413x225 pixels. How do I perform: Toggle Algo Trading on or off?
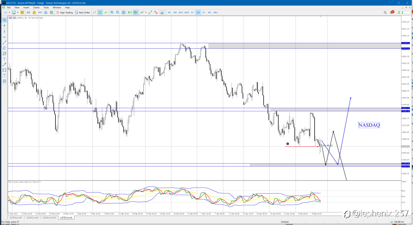[x=65, y=13]
